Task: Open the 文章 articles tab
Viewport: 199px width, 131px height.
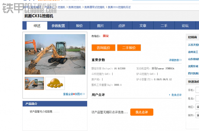Action: coord(143,26)
